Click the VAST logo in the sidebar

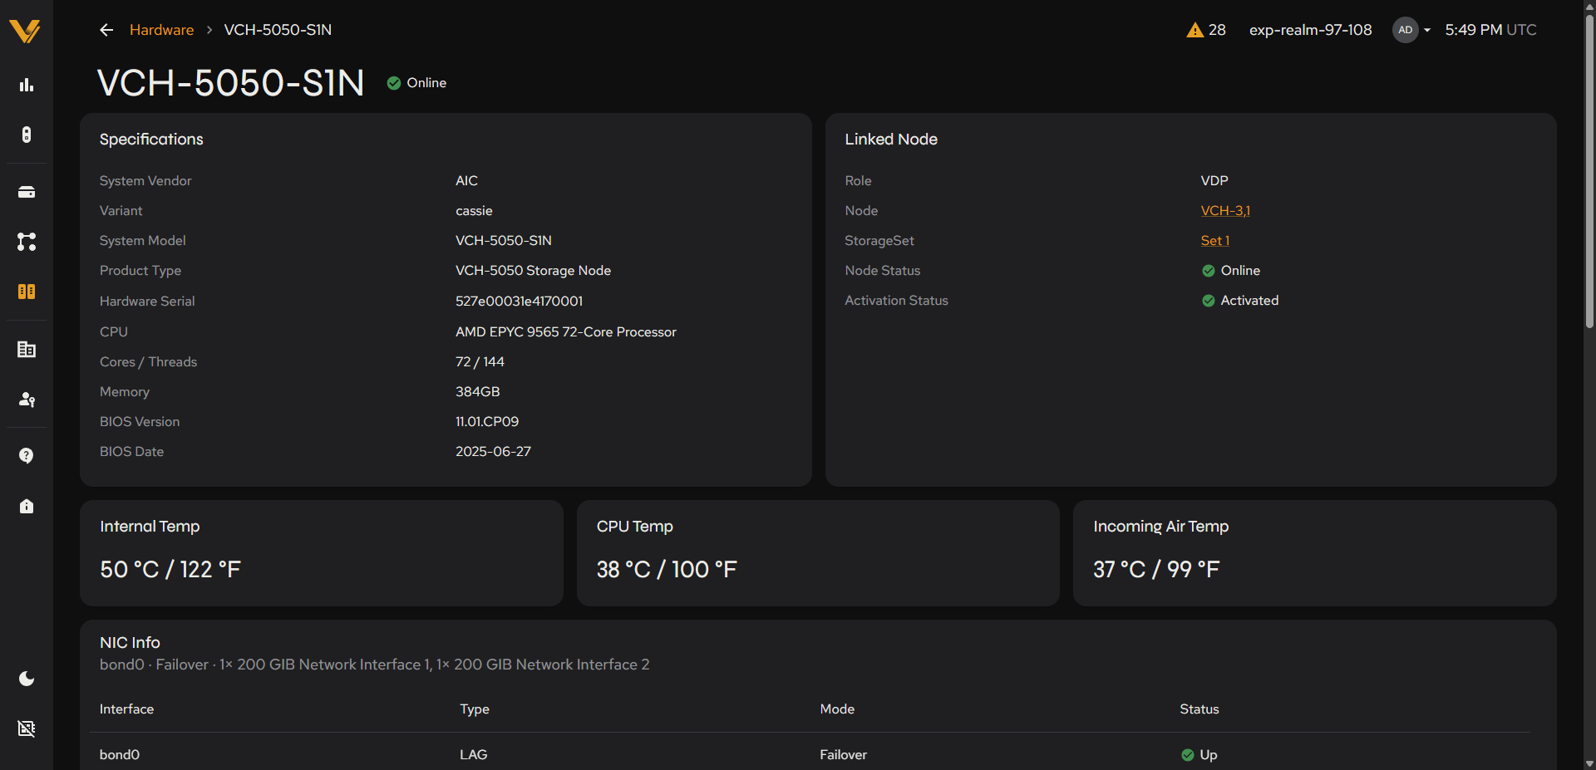(x=25, y=31)
